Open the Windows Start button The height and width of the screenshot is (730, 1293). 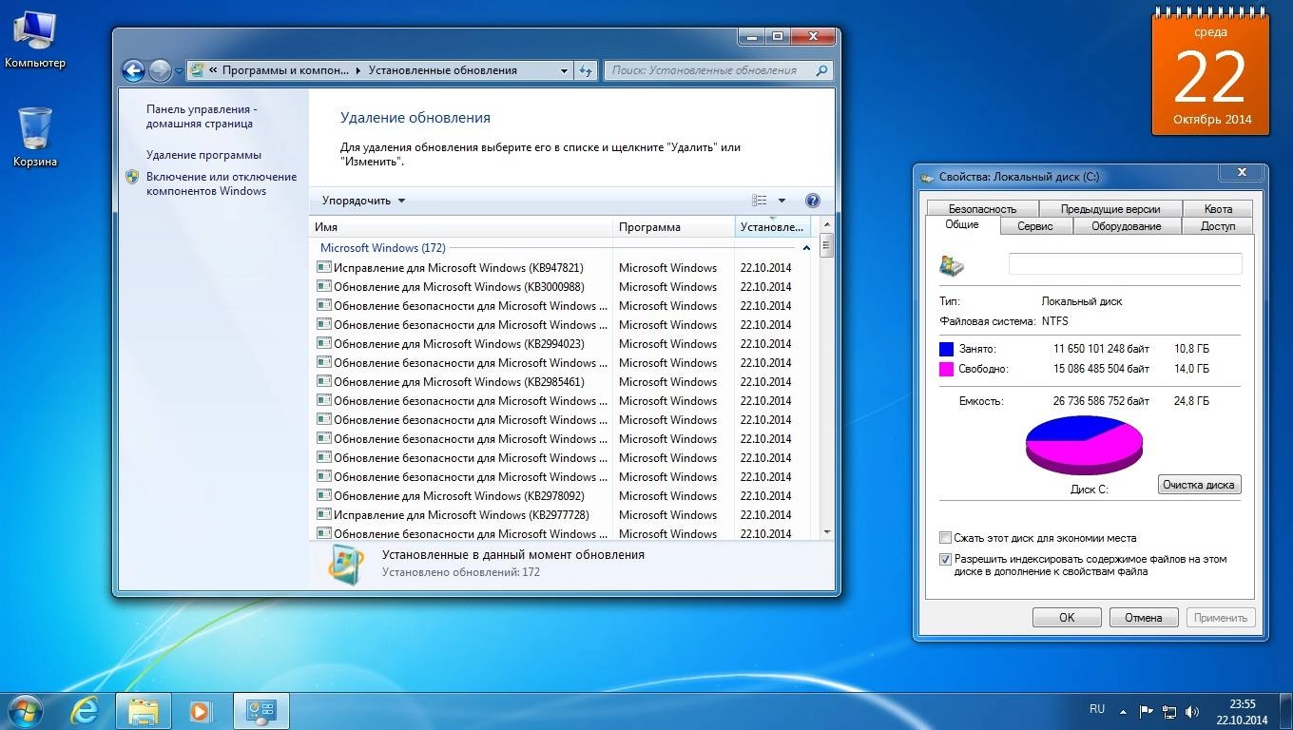click(x=24, y=710)
